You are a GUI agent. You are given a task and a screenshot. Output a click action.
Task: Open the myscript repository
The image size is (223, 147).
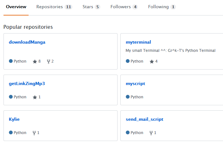[135, 83]
